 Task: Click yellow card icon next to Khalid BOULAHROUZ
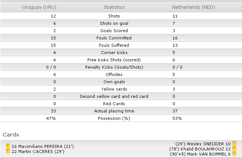[234, 148]
